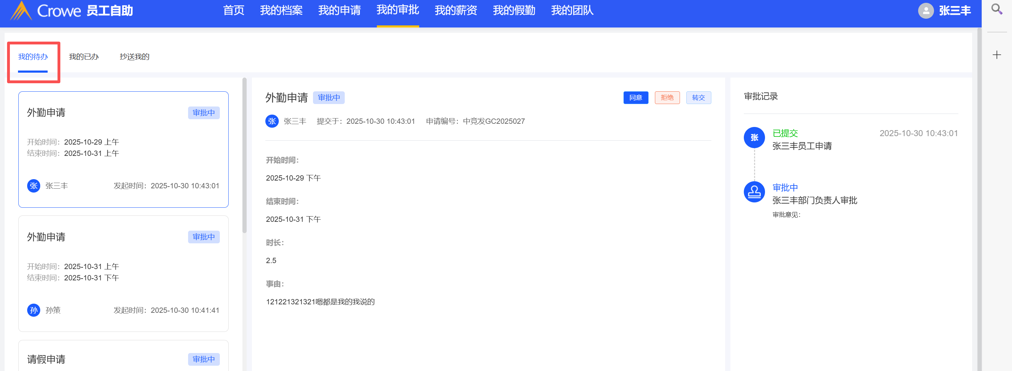
Task: Click 结束时间 2025-10-31 上午 on first card
Action: point(73,153)
